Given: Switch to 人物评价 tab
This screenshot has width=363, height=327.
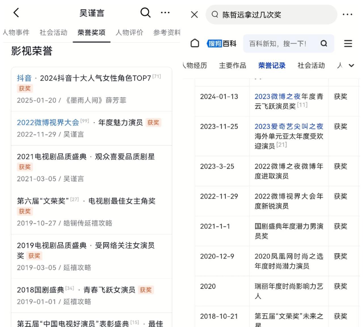Looking at the screenshot, I should pyautogui.click(x=129, y=32).
